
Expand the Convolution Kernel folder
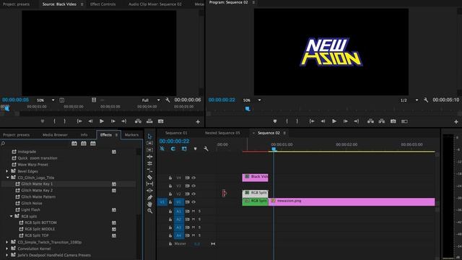[7, 248]
